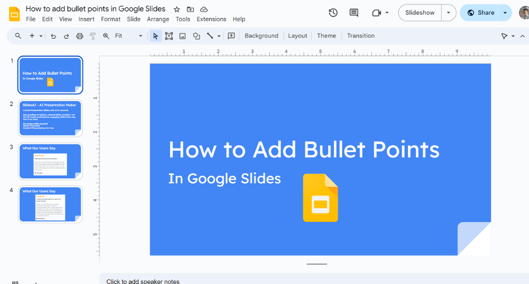This screenshot has width=529, height=284.
Task: Open the Arrange menu
Action: click(x=158, y=19)
